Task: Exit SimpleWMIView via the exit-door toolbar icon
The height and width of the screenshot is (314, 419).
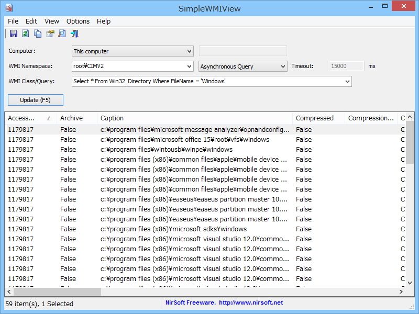Action: coord(74,33)
